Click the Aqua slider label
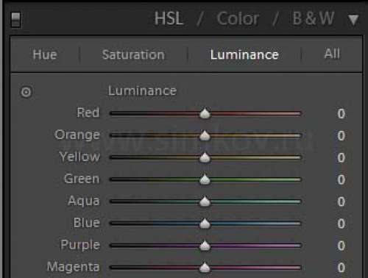368x278 pixels. click(x=84, y=202)
